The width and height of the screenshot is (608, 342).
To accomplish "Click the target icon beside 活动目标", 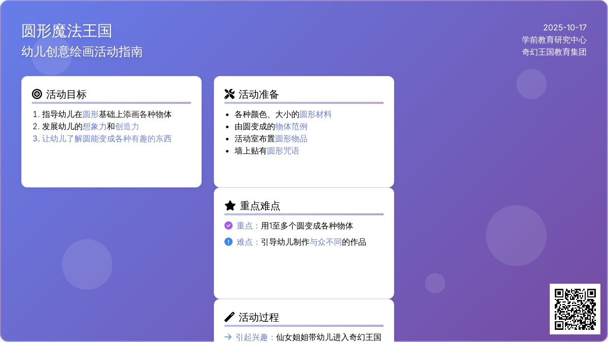I will coord(36,94).
